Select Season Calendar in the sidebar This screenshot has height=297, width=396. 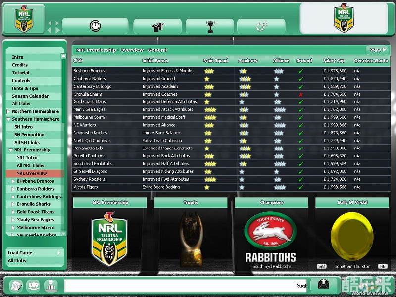click(30, 96)
